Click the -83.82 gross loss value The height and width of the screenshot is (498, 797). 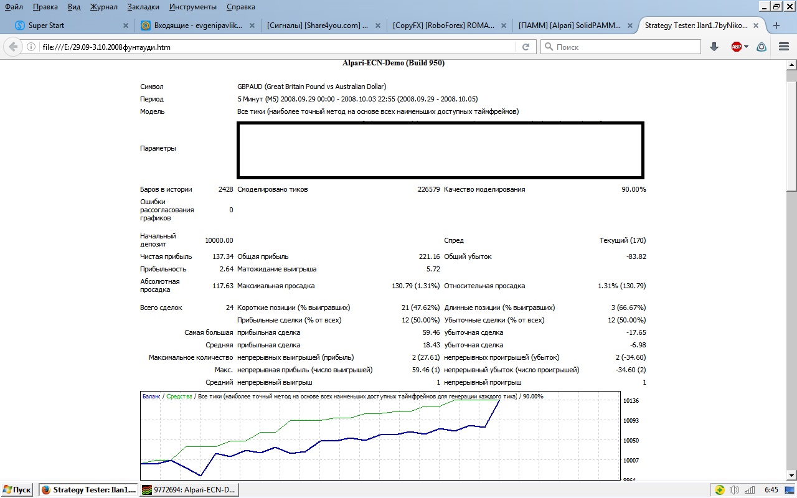coord(635,256)
